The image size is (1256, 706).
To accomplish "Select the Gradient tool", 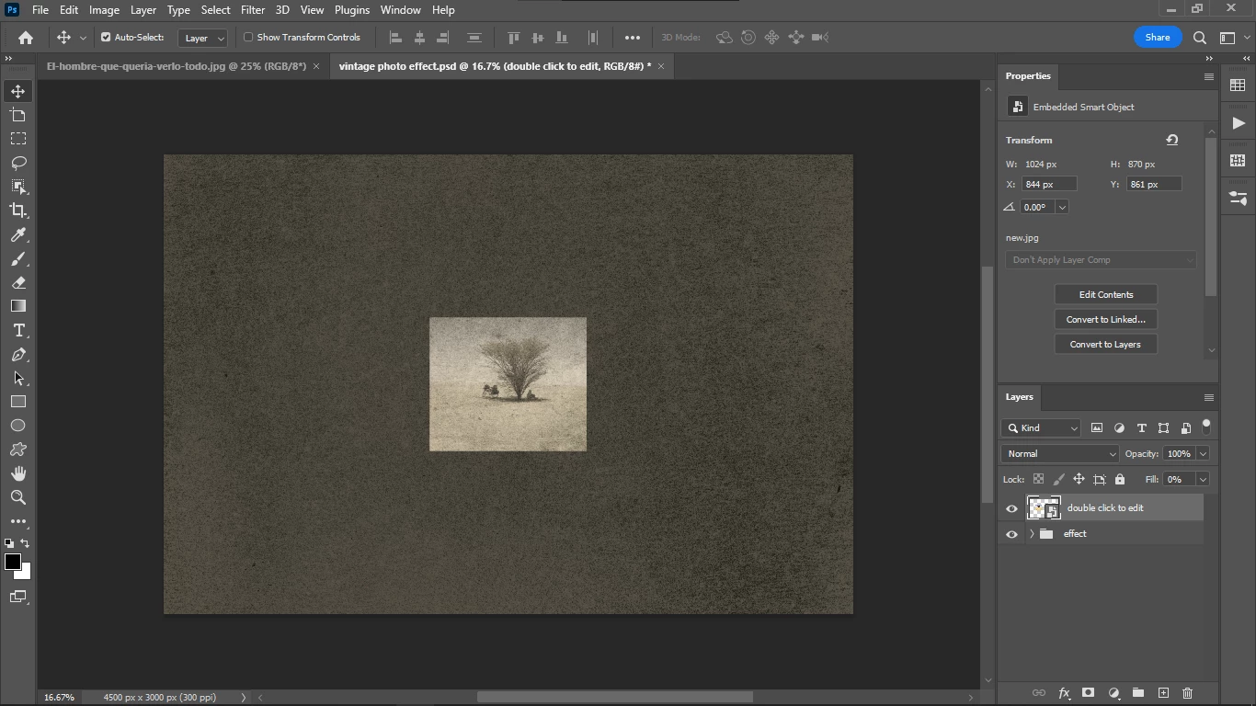I will [18, 306].
